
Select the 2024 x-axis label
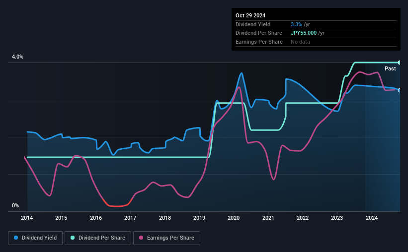372,218
